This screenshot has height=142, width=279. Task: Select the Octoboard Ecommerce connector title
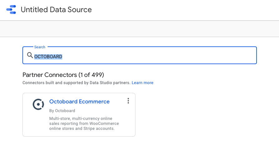[79, 102]
